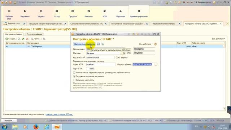Select the ООО Версия row

[114, 47]
